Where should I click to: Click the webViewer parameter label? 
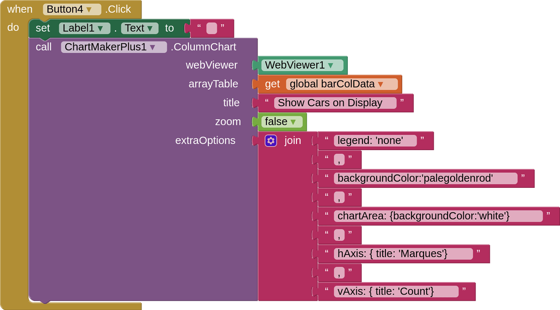(212, 65)
